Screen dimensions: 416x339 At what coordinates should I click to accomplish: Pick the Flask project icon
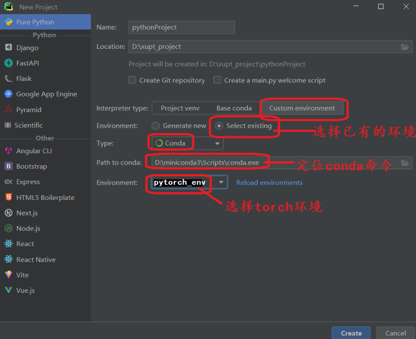pos(8,79)
